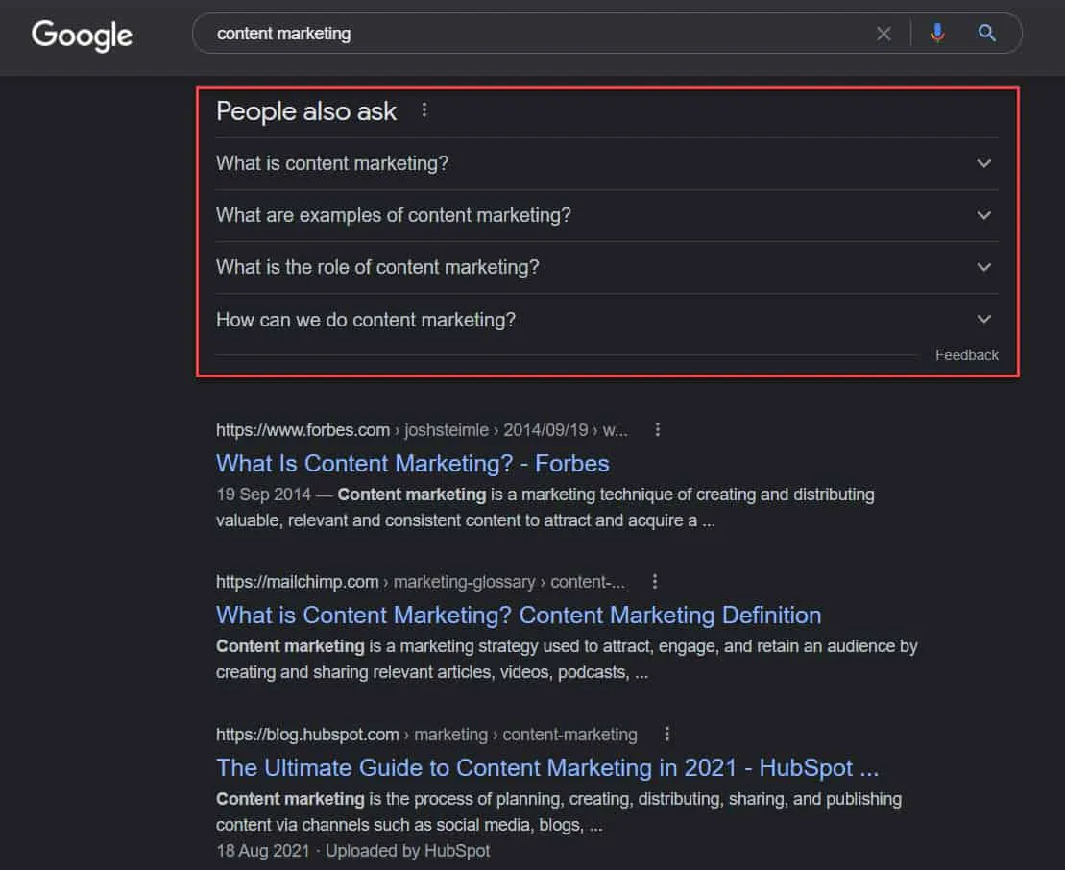This screenshot has height=870, width=1065.
Task: Click the magnifying glass search icon
Action: click(x=986, y=34)
